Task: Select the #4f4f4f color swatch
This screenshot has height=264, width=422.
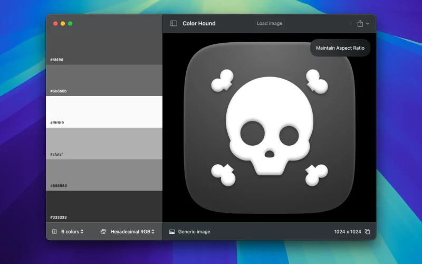Action: [104, 49]
